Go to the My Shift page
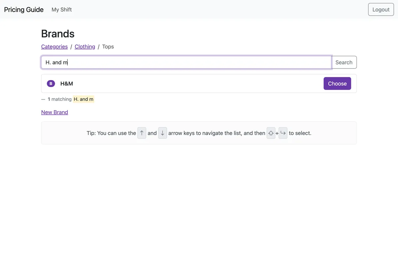This screenshot has height=276, width=398. (62, 10)
